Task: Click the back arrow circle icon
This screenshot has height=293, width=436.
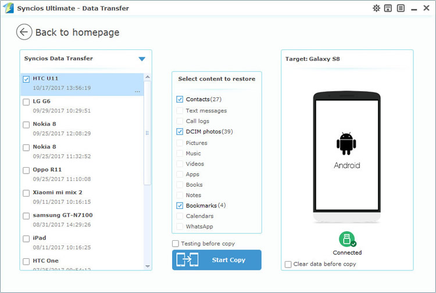Action: tap(24, 32)
